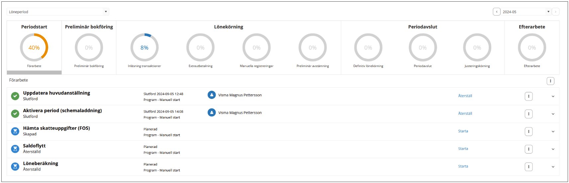Open the 2024-05 period dropdown
The width and height of the screenshot is (569, 183).
pos(526,12)
